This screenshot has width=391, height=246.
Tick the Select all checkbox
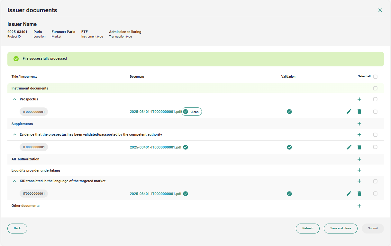click(x=375, y=77)
